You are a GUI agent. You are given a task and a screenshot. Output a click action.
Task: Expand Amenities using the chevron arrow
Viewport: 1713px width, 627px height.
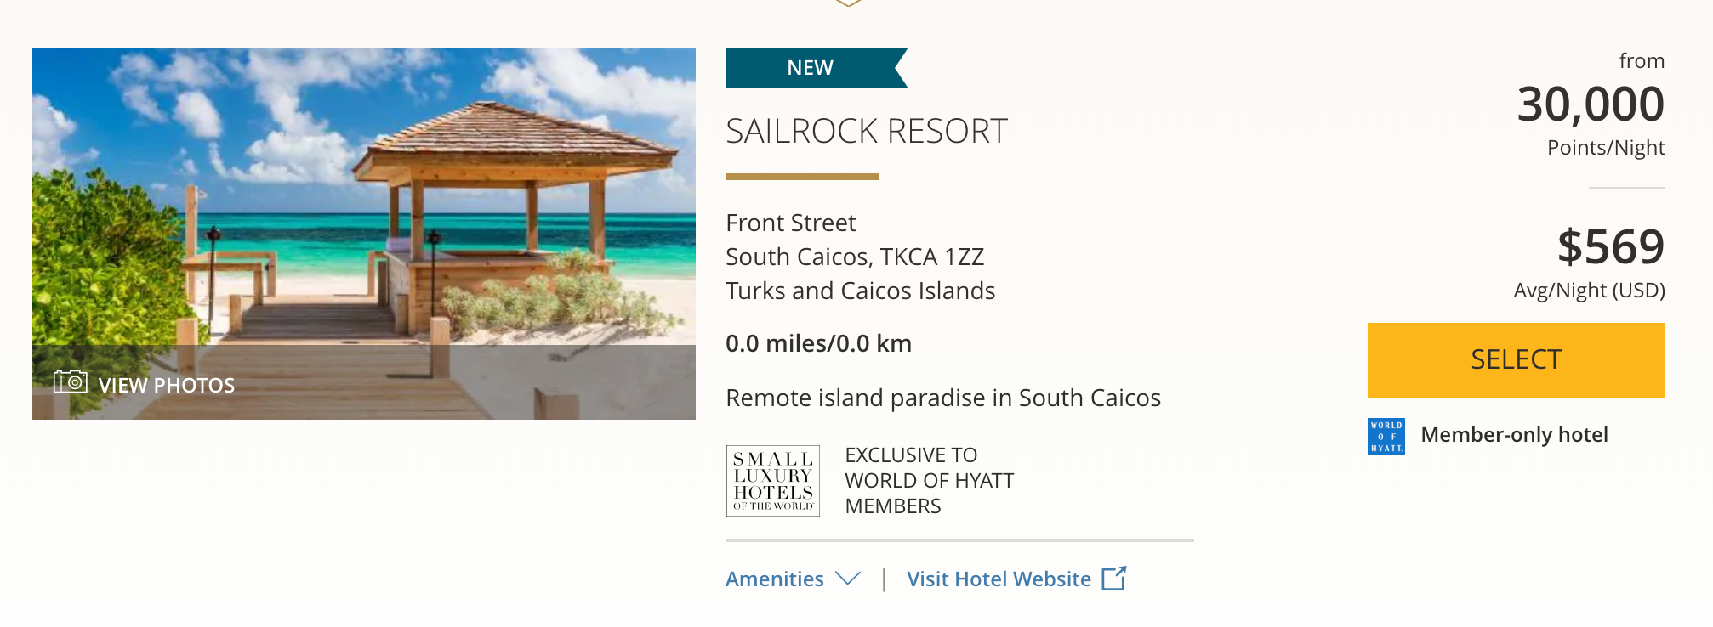pyautogui.click(x=848, y=579)
